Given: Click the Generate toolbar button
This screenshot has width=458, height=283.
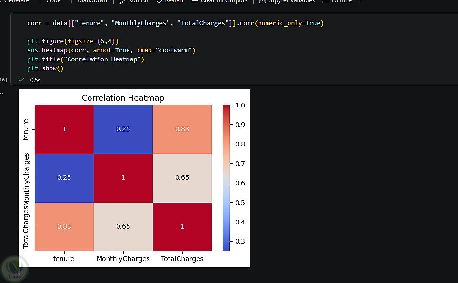Looking at the screenshot, I should tap(15, 1).
